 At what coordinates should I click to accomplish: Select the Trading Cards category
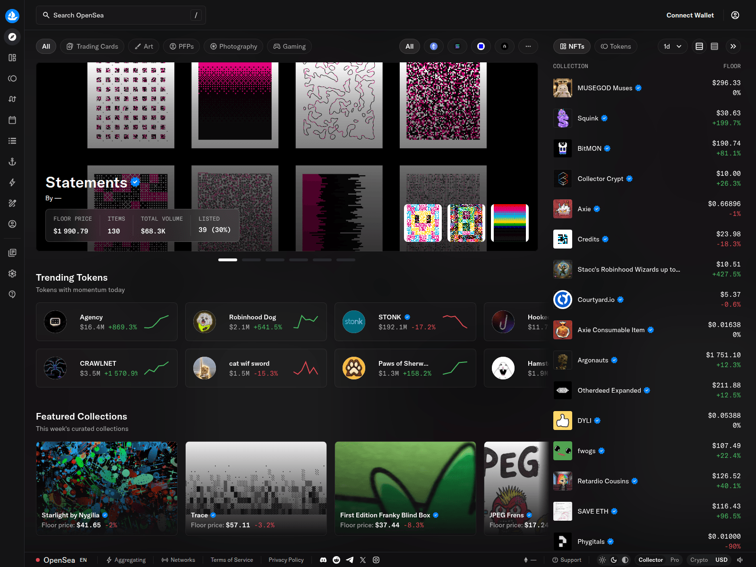[x=92, y=46]
